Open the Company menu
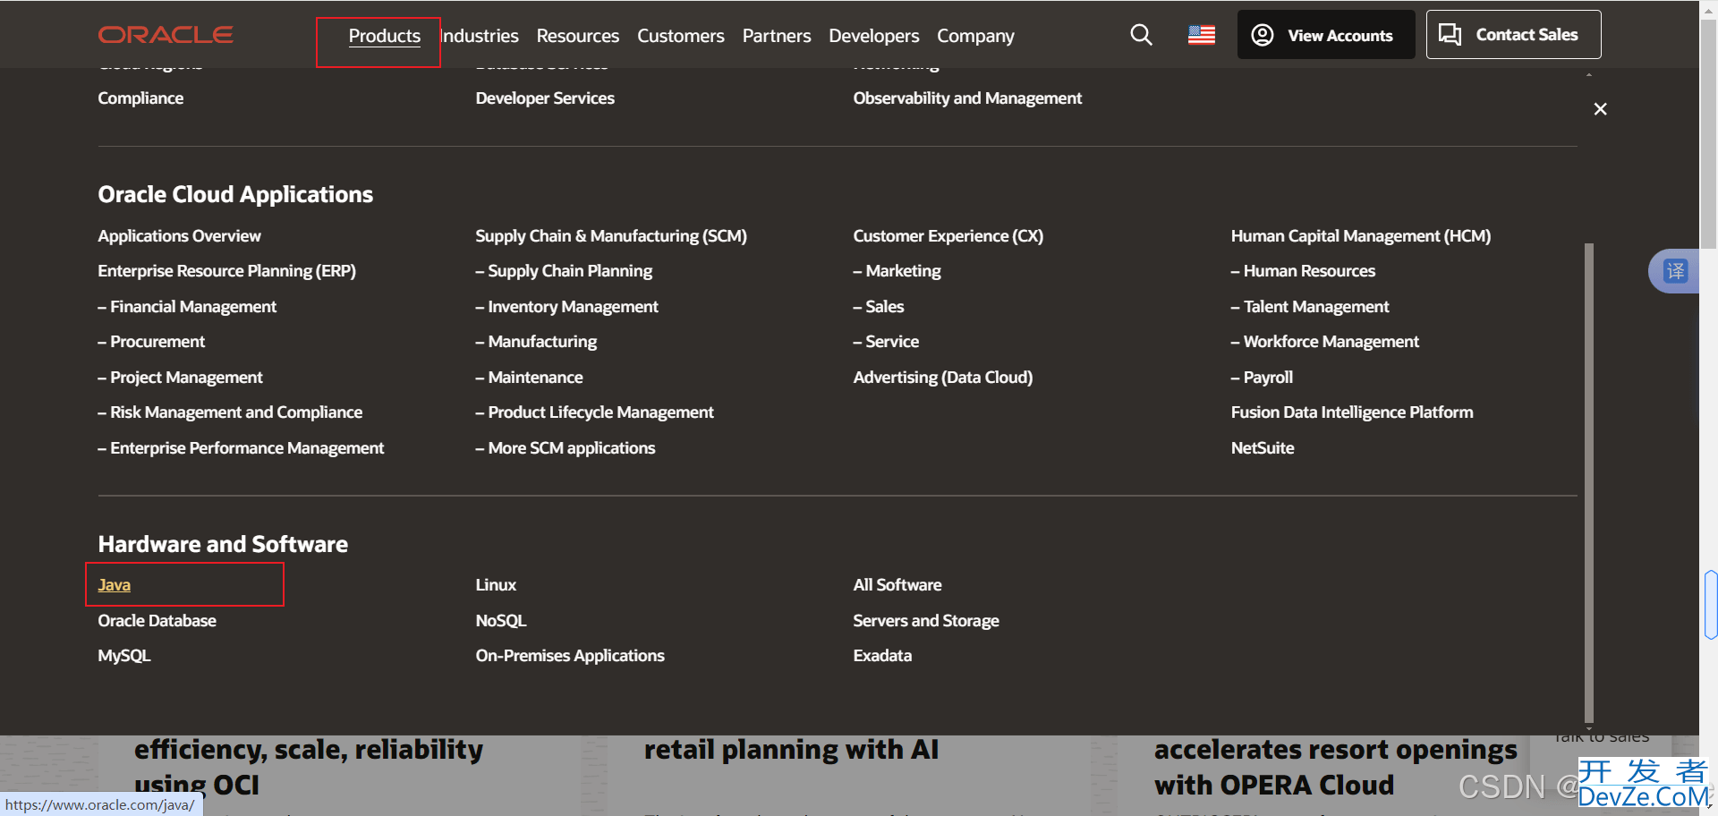Image resolution: width=1718 pixels, height=816 pixels. 975,36
